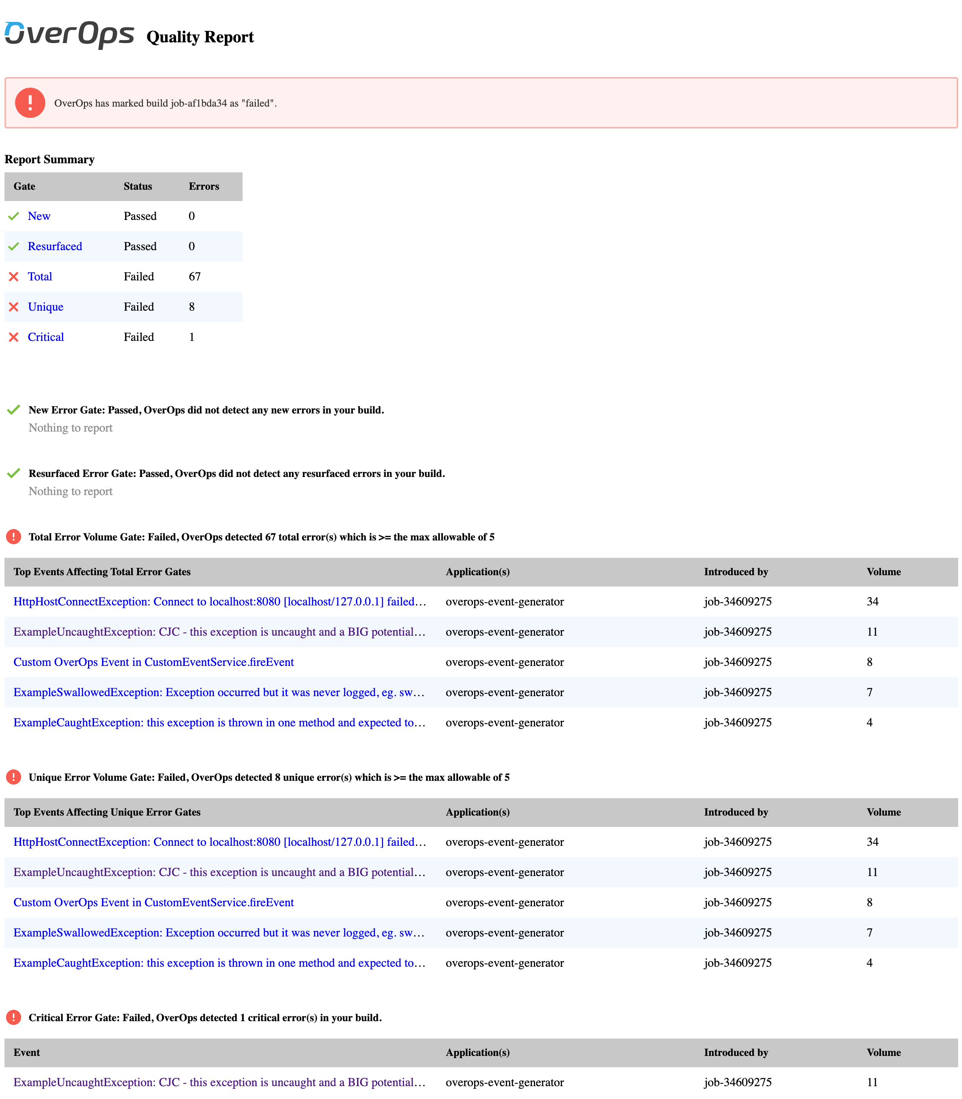Click Nothing to report under Resurfaced Error Gate
This screenshot has width=962, height=1099.
pos(70,491)
